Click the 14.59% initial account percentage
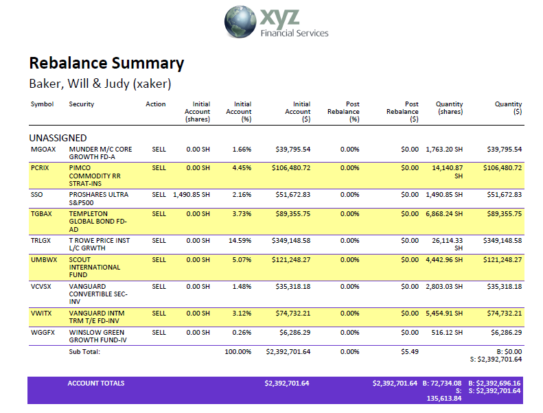The image size is (543, 413). tap(240, 241)
